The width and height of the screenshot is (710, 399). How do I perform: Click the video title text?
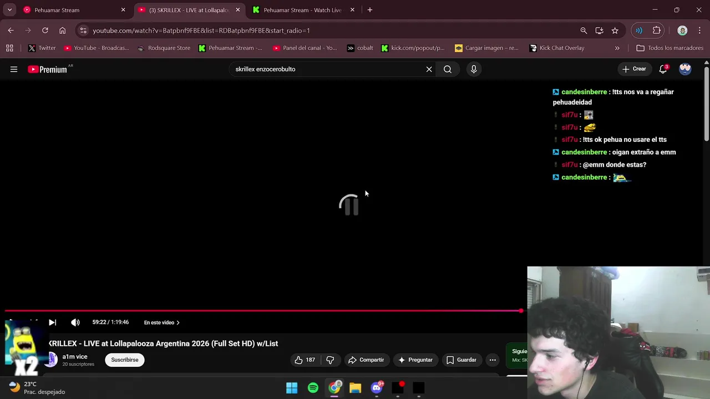tap(163, 344)
